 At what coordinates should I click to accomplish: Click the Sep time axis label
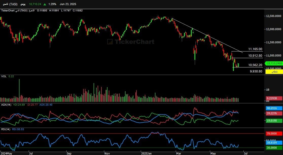(69, 153)
